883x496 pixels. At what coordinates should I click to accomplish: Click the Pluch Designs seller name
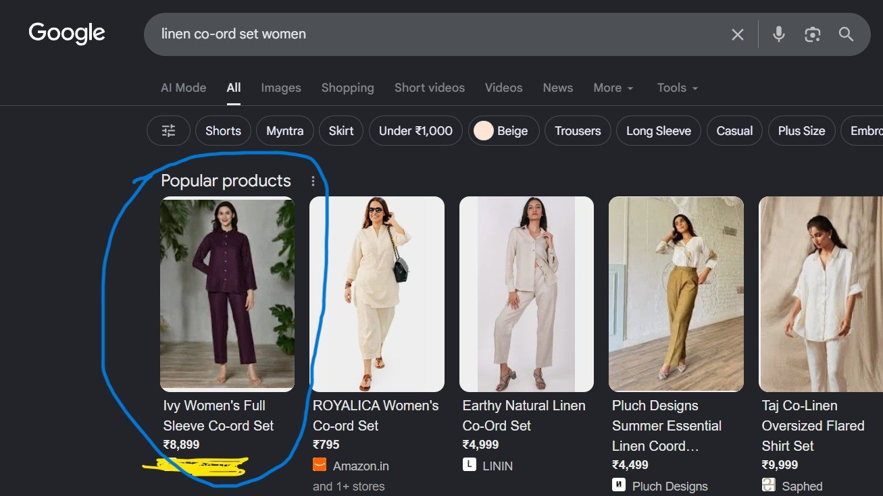(670, 486)
